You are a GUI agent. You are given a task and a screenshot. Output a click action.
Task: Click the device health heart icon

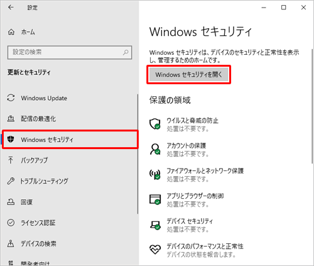155,250
